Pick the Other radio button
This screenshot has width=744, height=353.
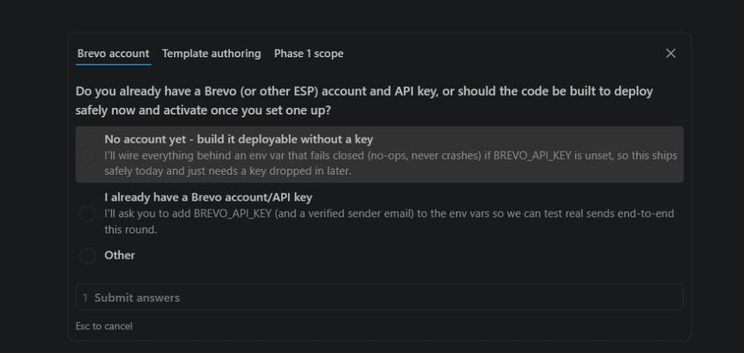87,256
